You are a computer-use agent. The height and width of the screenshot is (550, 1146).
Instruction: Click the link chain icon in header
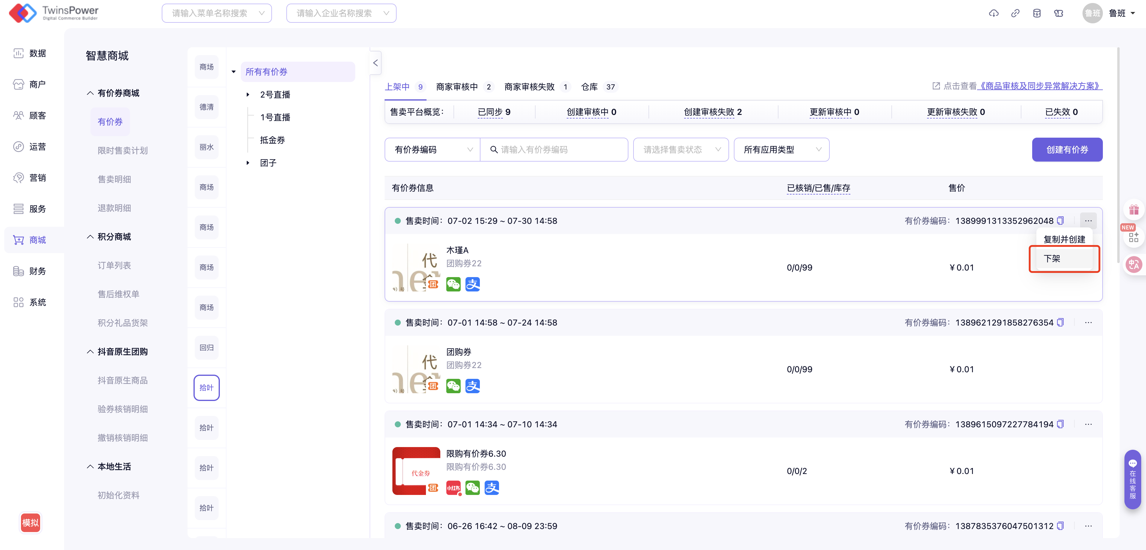(1015, 13)
